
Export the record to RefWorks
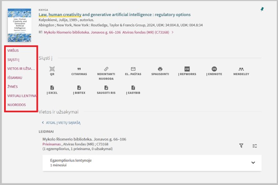coord(187,69)
